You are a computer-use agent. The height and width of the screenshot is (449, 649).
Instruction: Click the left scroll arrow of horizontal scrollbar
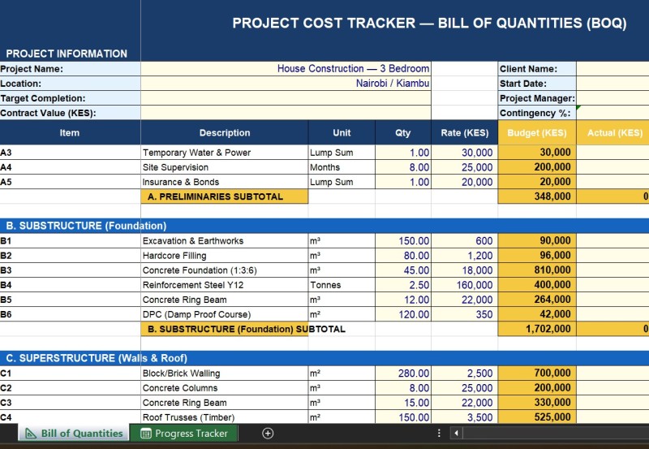[456, 434]
